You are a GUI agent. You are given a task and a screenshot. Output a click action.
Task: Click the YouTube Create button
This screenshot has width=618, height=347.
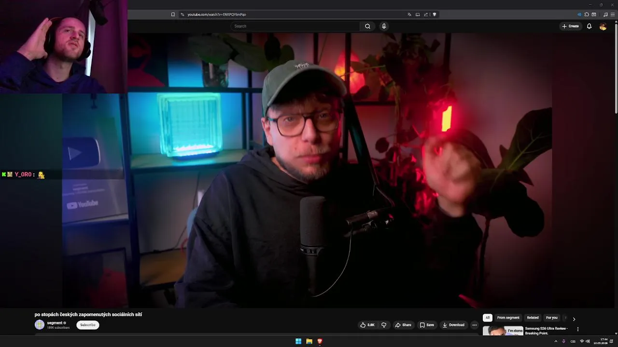[x=570, y=26]
